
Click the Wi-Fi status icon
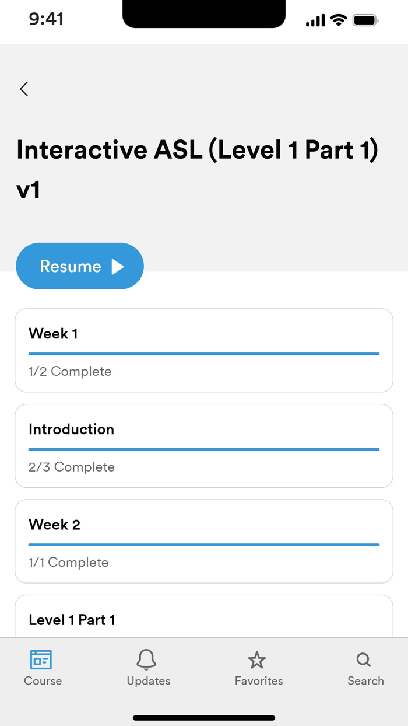click(338, 21)
